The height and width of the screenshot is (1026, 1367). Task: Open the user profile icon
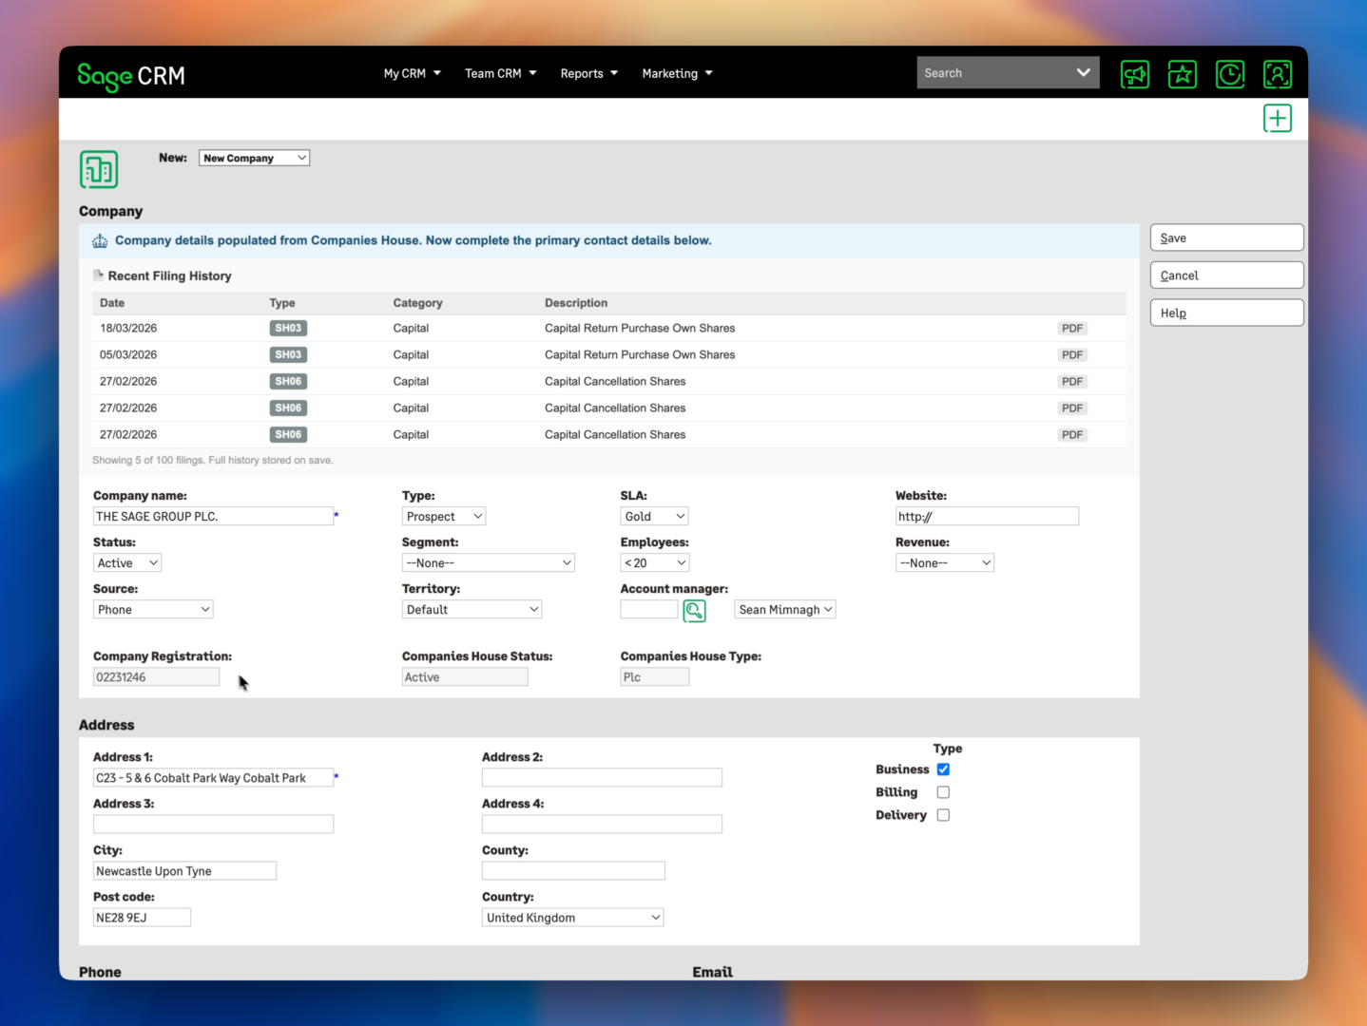pyautogui.click(x=1277, y=73)
